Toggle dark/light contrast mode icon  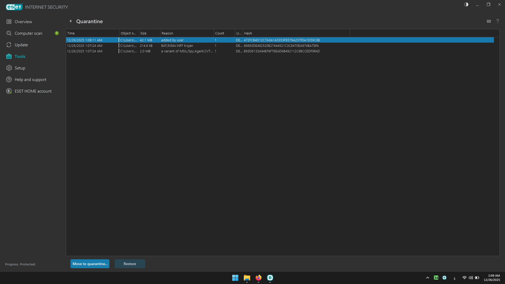tap(466, 4)
